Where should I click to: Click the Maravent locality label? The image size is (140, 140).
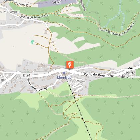pos(10,12)
